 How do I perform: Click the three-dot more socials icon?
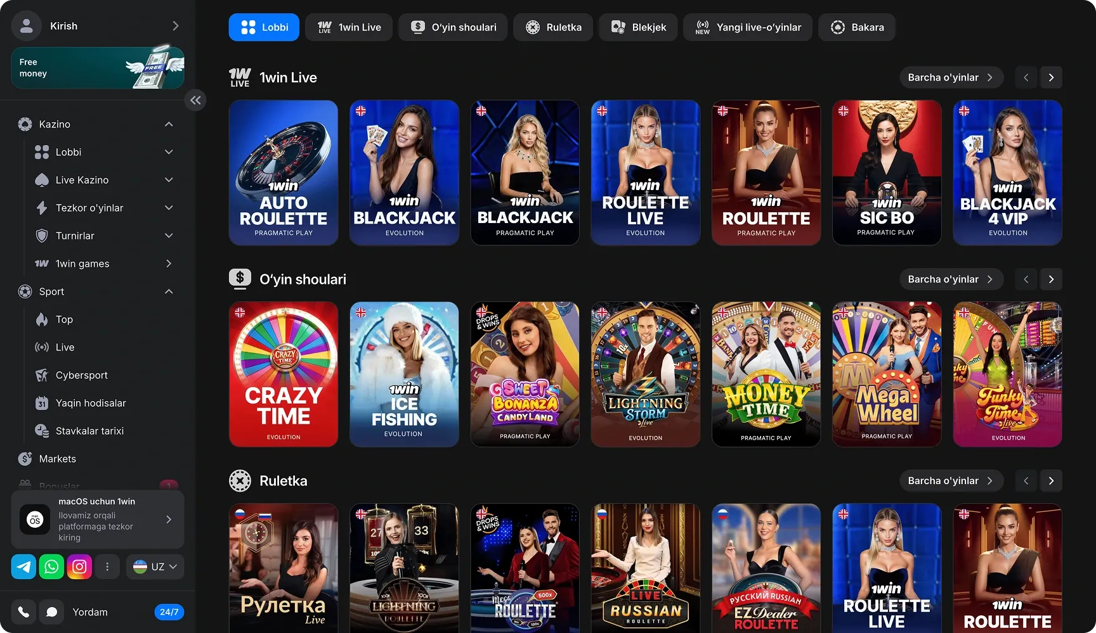click(x=107, y=566)
